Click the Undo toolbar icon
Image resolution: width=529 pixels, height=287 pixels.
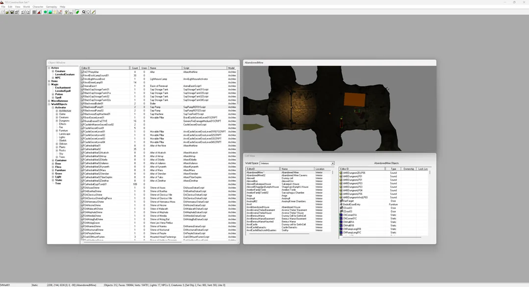(23, 12)
